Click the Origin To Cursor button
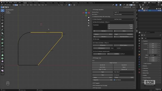The width and height of the screenshot is (162, 91). (x=113, y=63)
